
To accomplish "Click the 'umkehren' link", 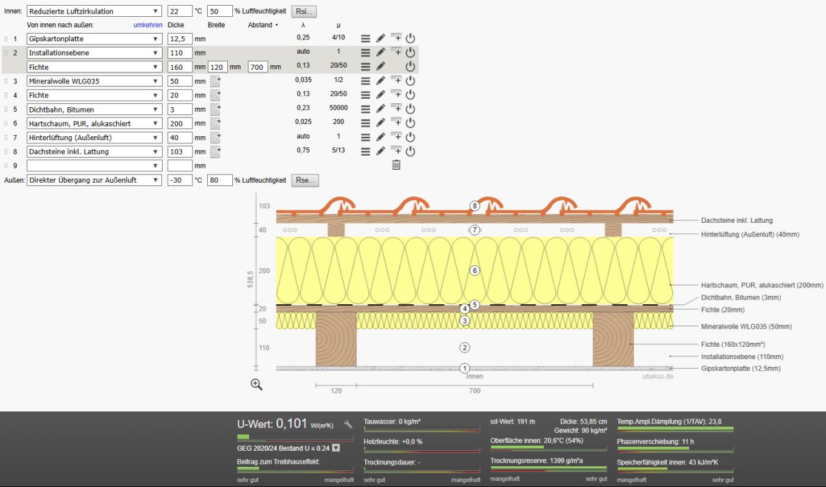I will [147, 25].
